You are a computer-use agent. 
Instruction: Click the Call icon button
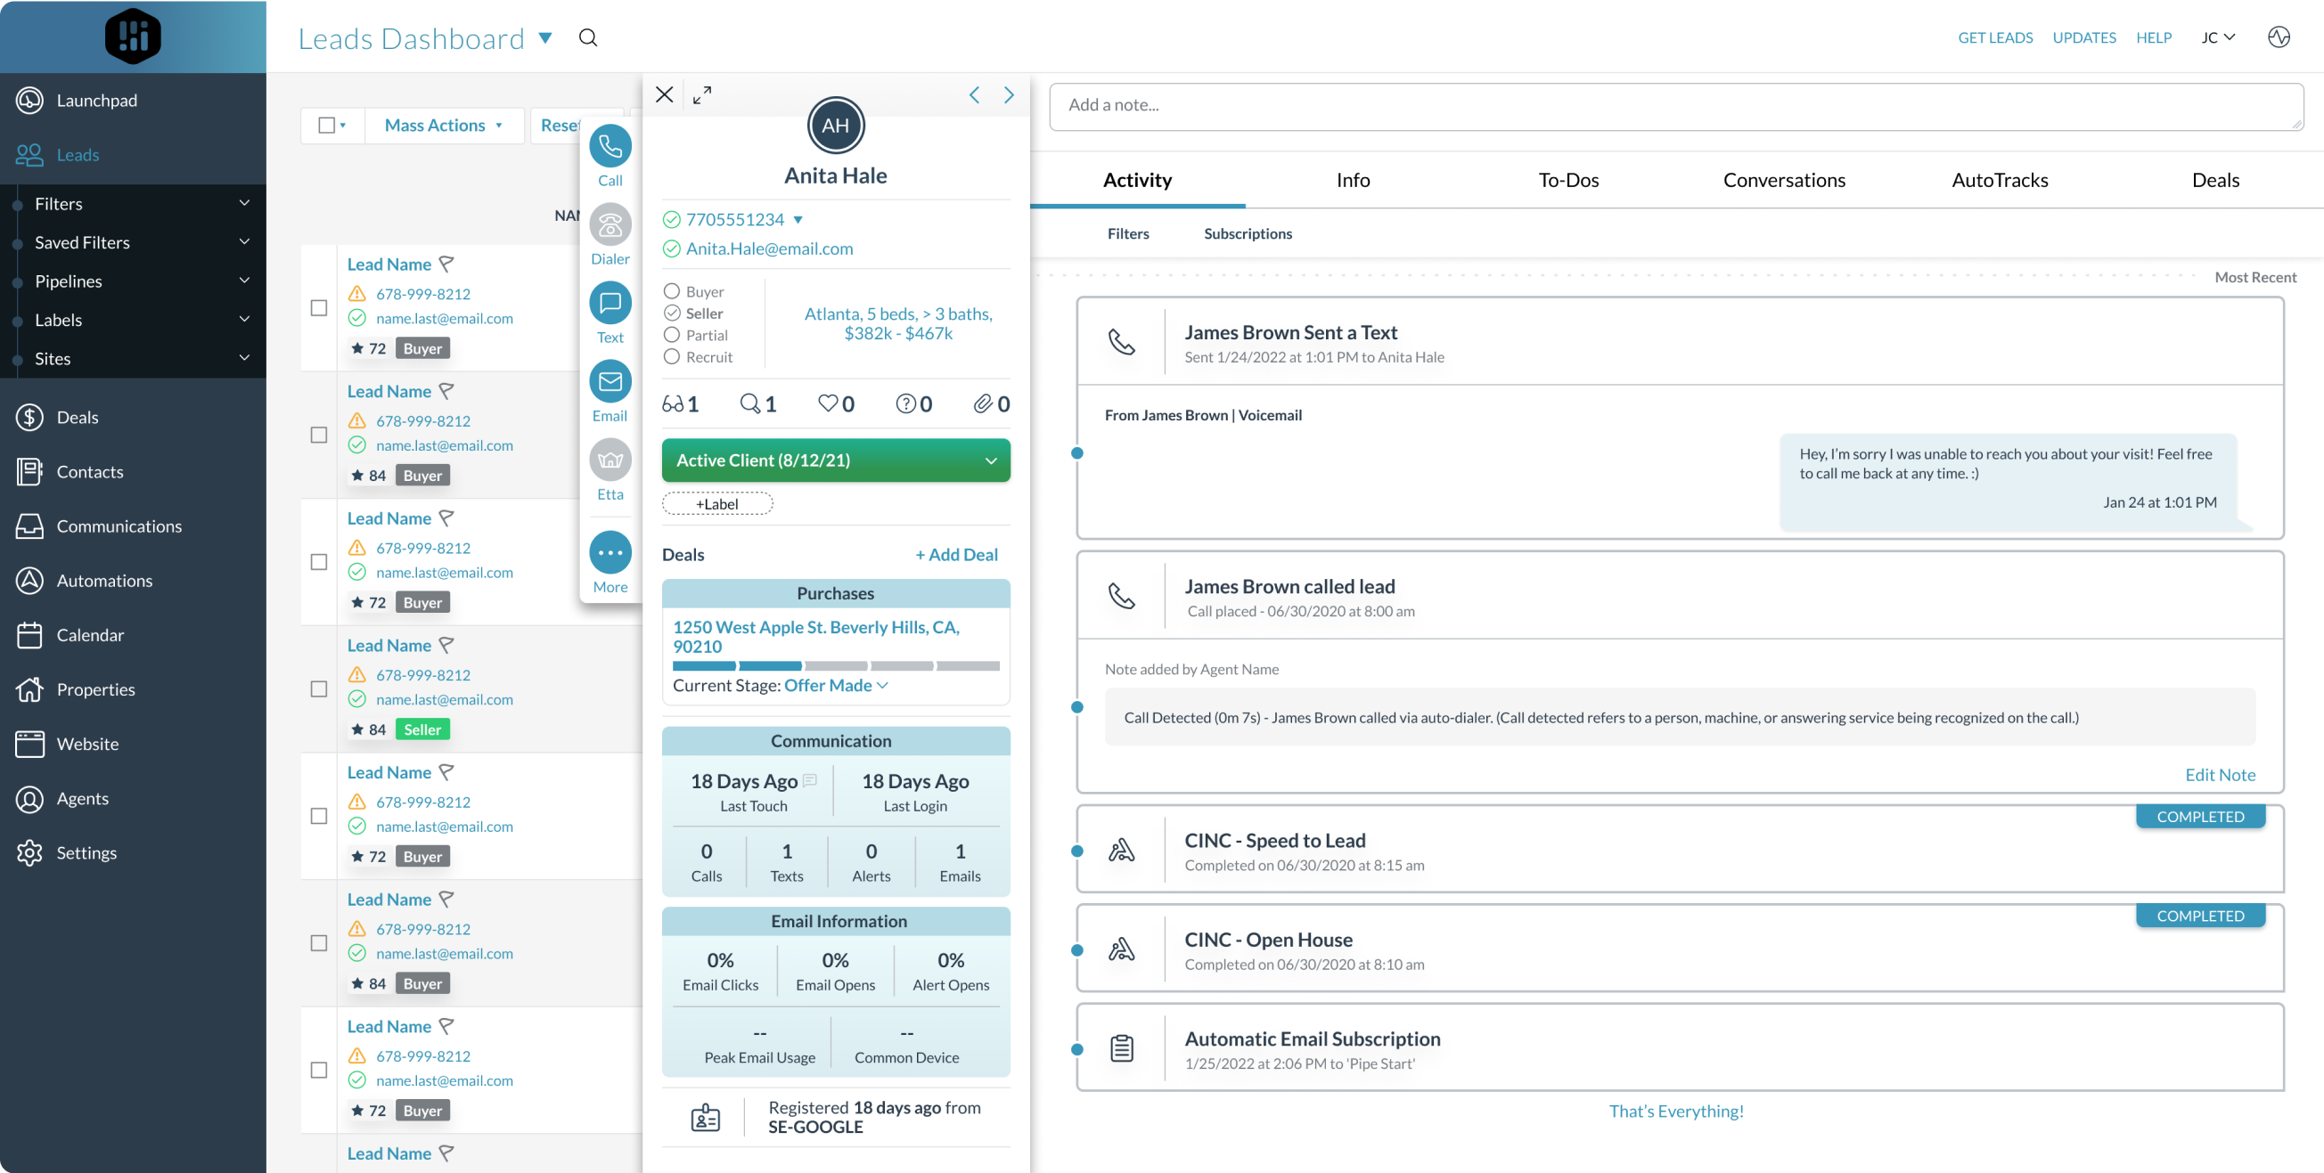tap(610, 146)
